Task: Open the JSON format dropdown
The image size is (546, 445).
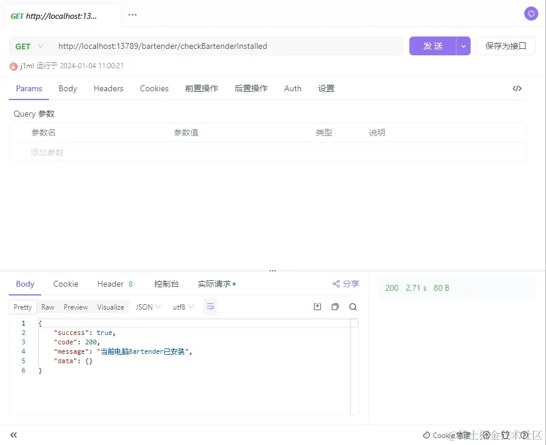Action: (148, 307)
